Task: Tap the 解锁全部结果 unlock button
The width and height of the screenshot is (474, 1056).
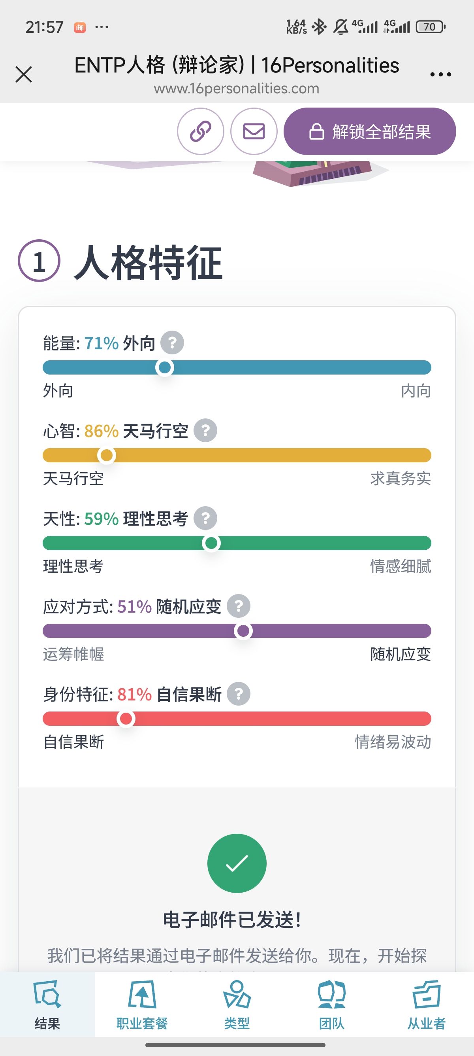Action: point(370,131)
